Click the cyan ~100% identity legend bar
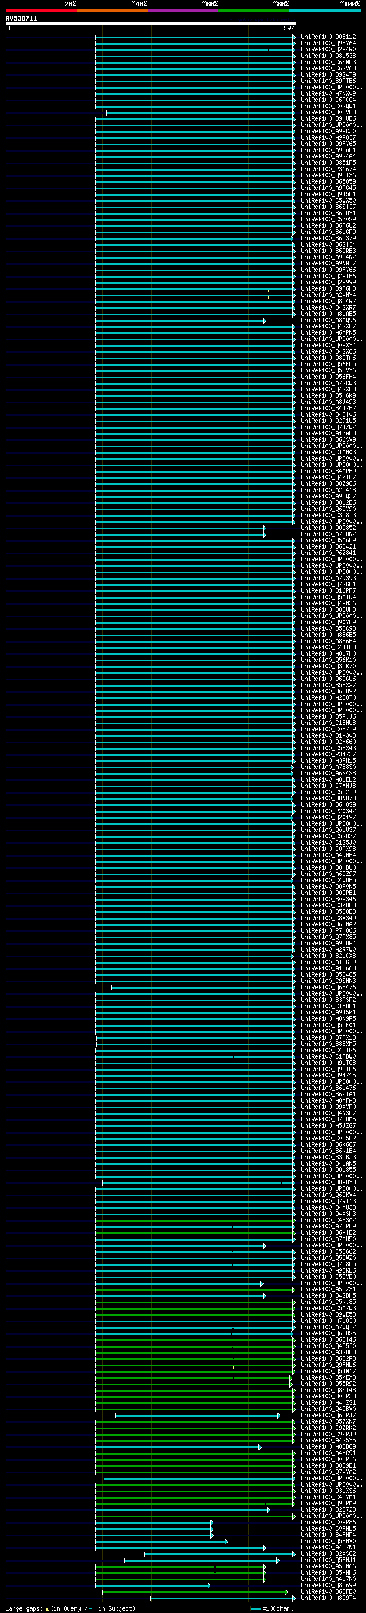The image size is (366, 1613). (325, 10)
